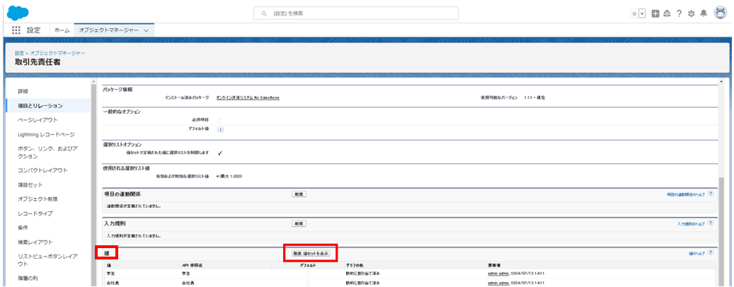The width and height of the screenshot is (734, 287).
Task: Click the 入力規則のヘルプ help link
Action: (x=690, y=223)
